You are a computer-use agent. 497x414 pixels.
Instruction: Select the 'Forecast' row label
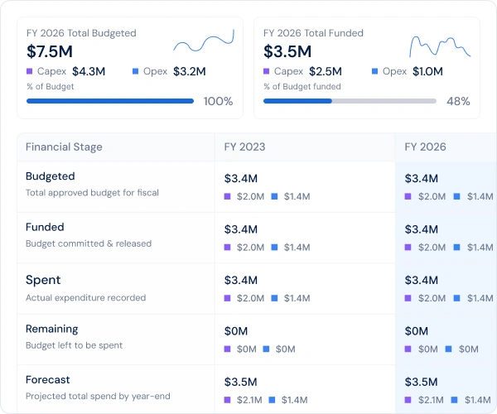coord(48,380)
